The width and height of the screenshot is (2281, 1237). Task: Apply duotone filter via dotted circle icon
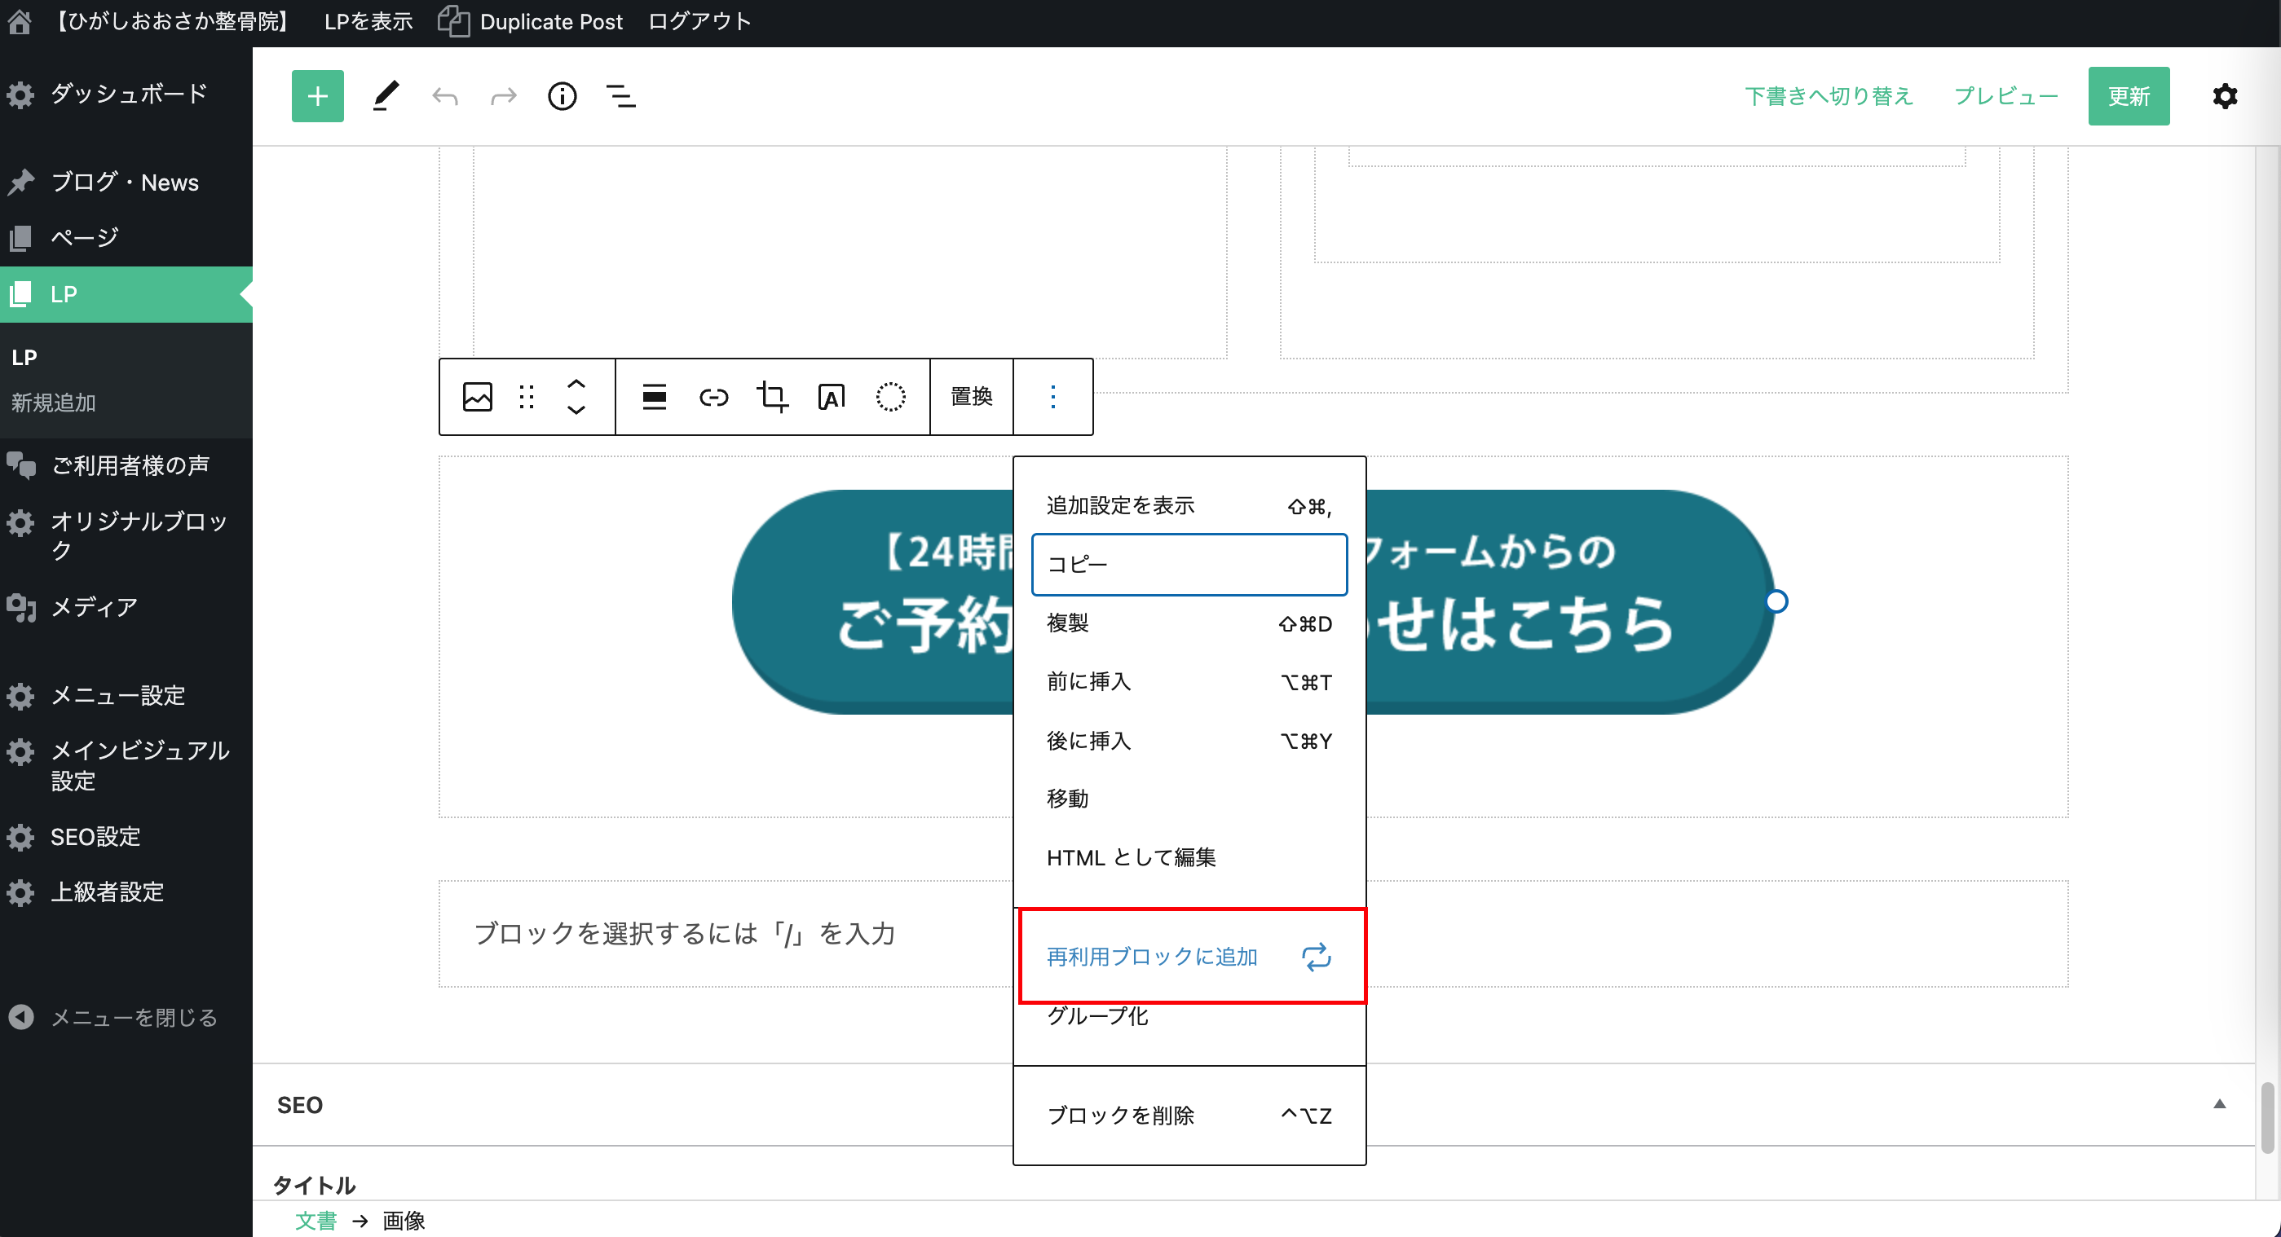pyautogui.click(x=890, y=396)
